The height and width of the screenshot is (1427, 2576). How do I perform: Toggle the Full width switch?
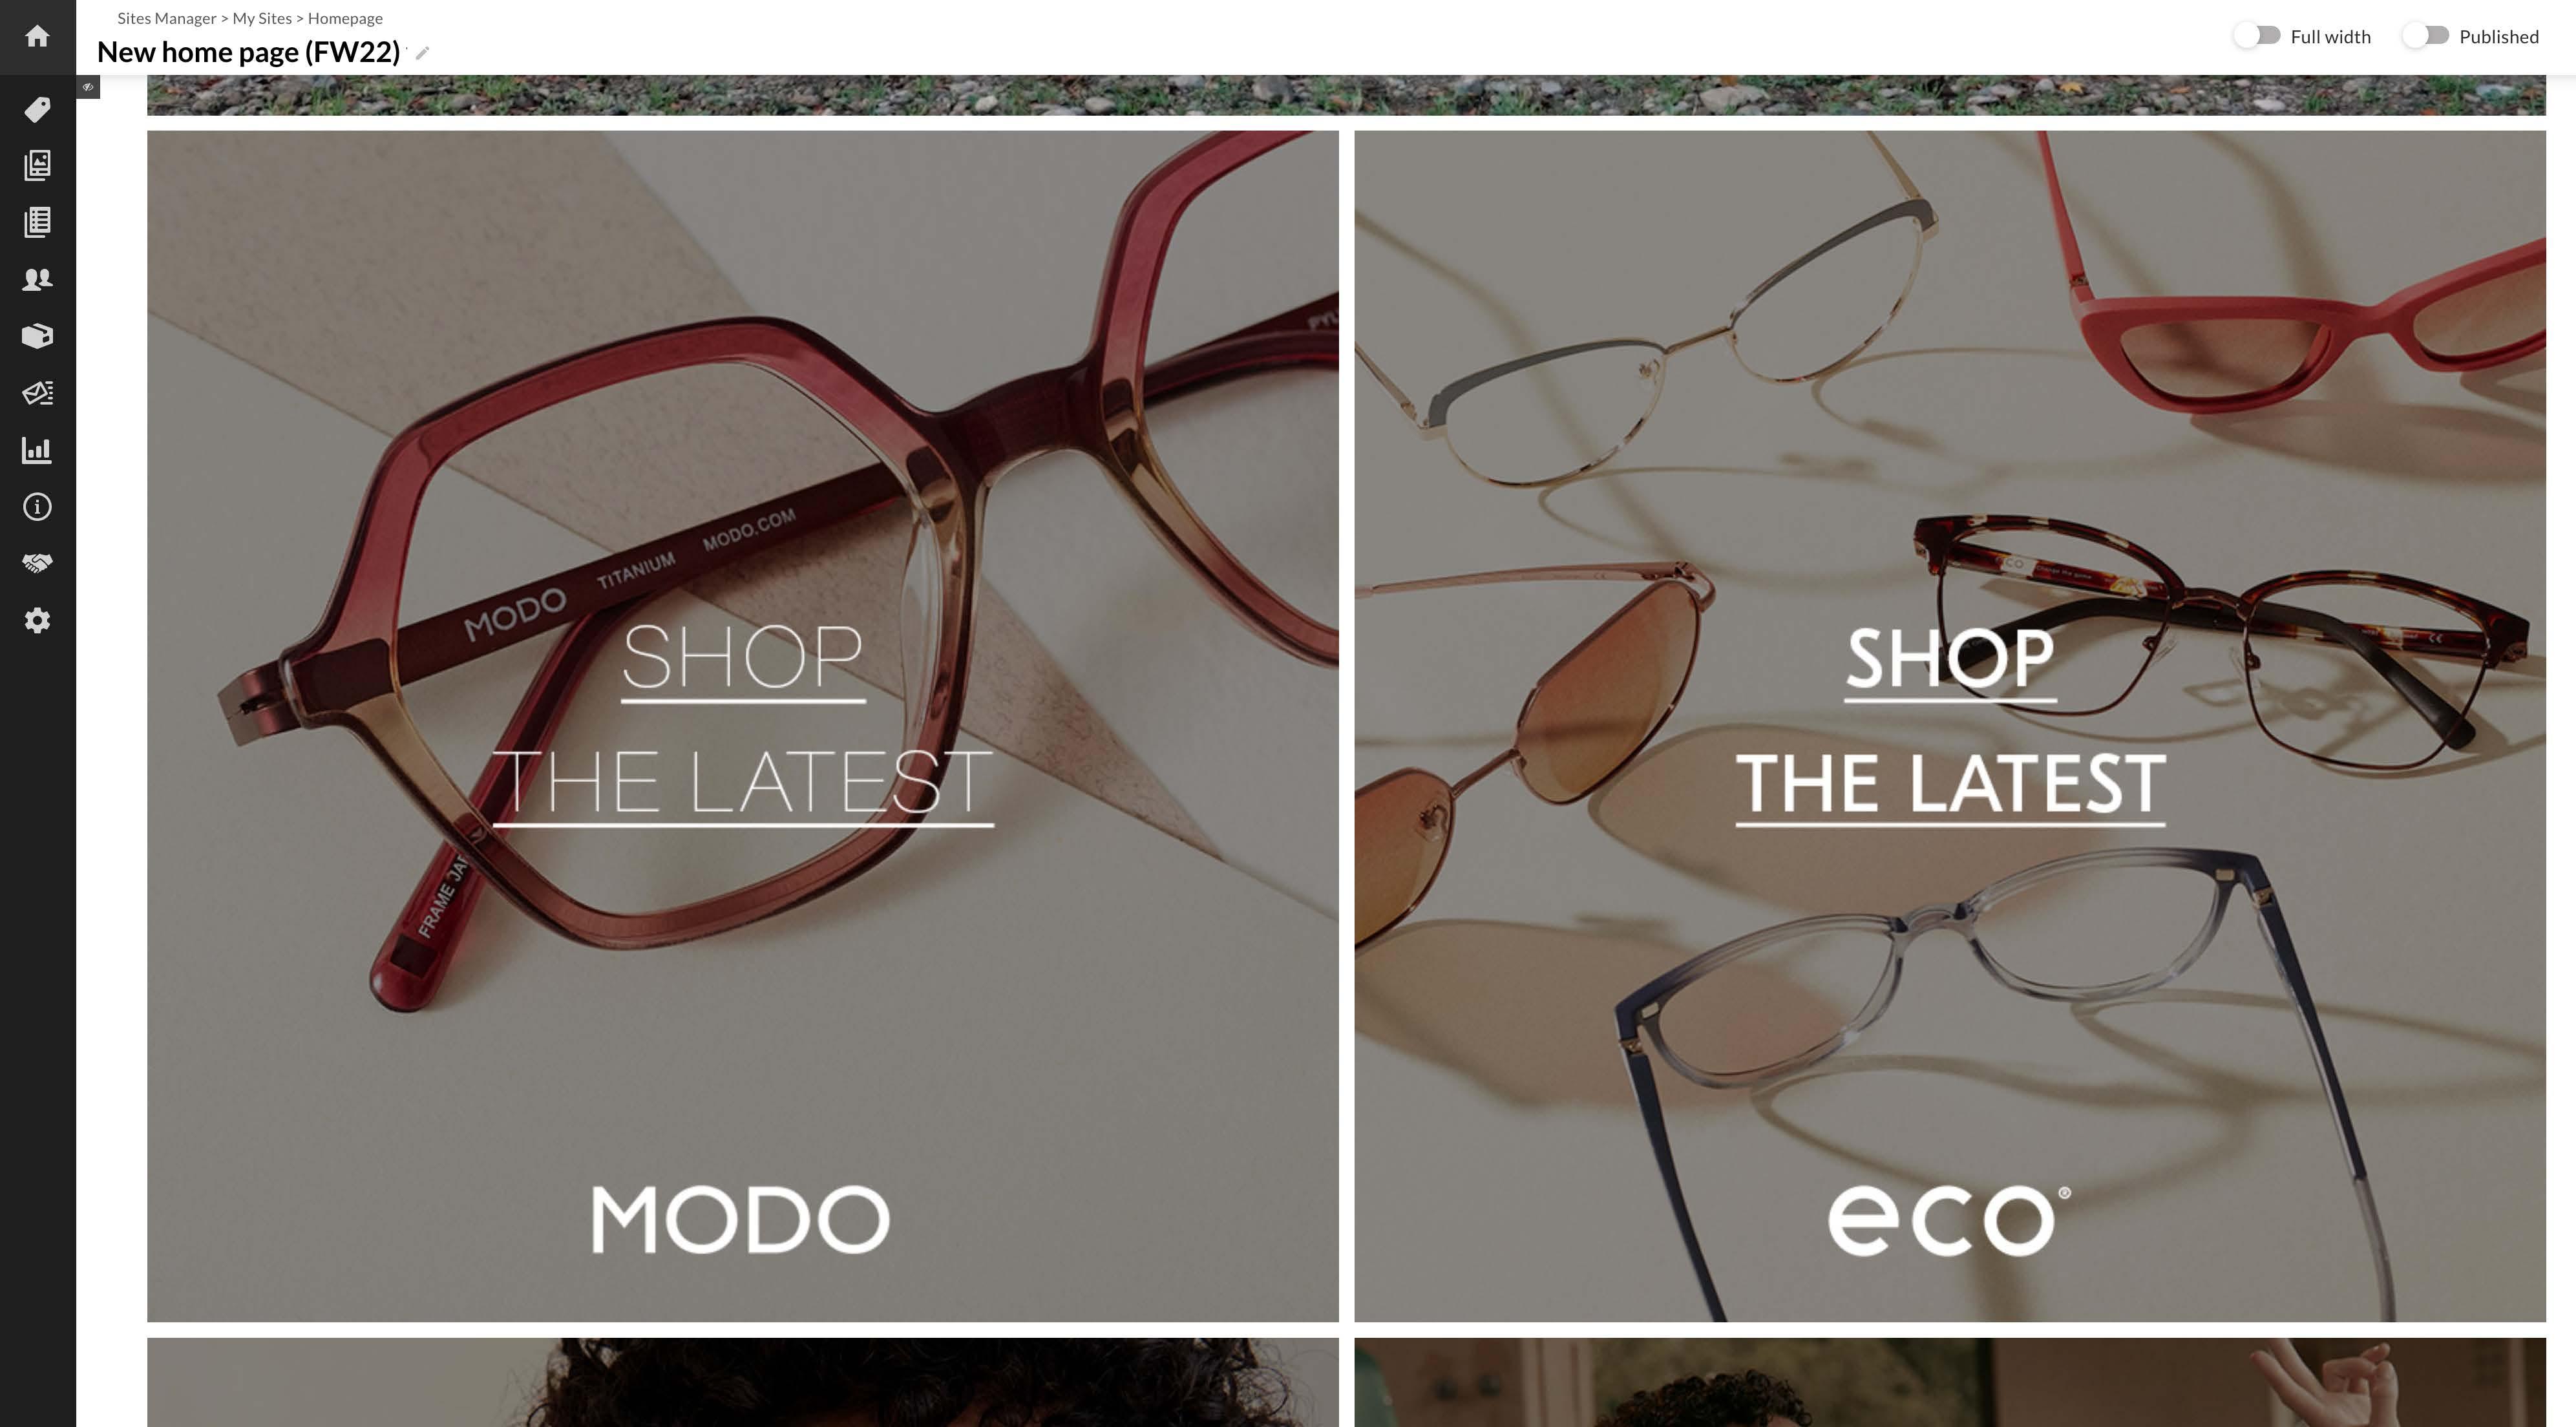[x=2257, y=36]
